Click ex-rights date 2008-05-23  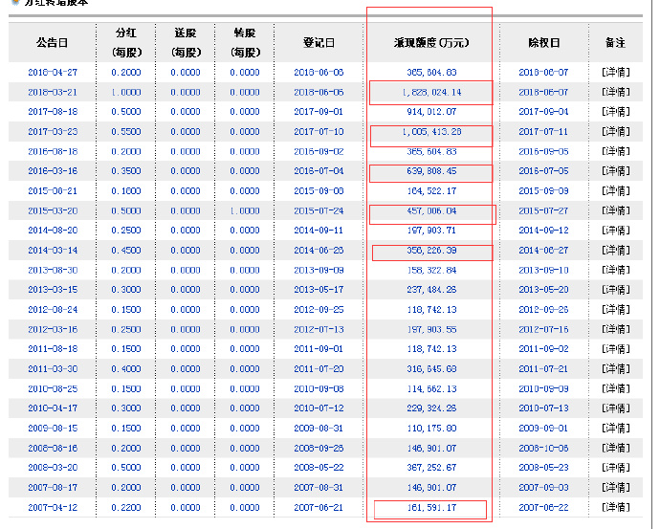(543, 468)
